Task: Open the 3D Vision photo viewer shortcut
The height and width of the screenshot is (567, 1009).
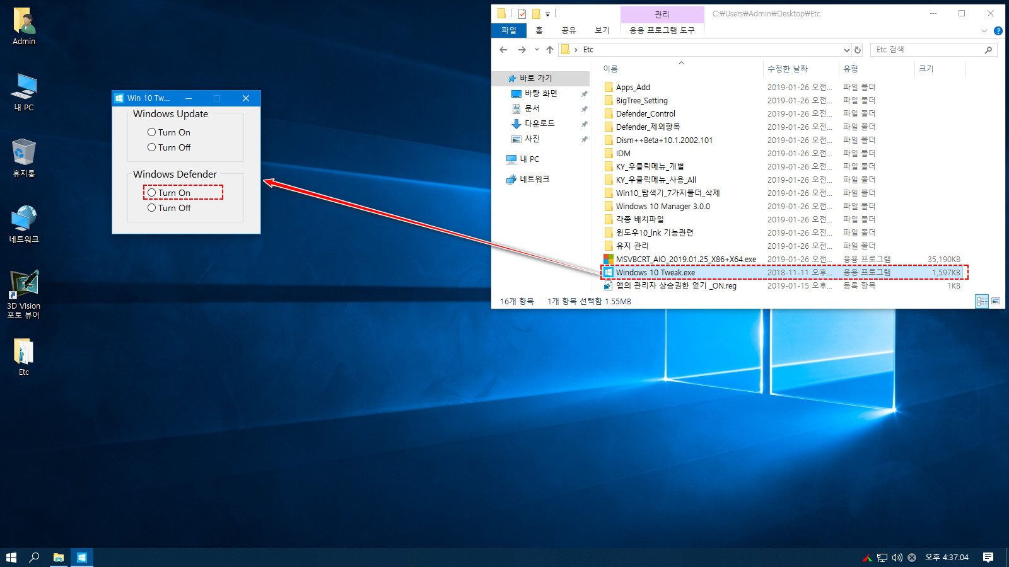Action: 24,294
